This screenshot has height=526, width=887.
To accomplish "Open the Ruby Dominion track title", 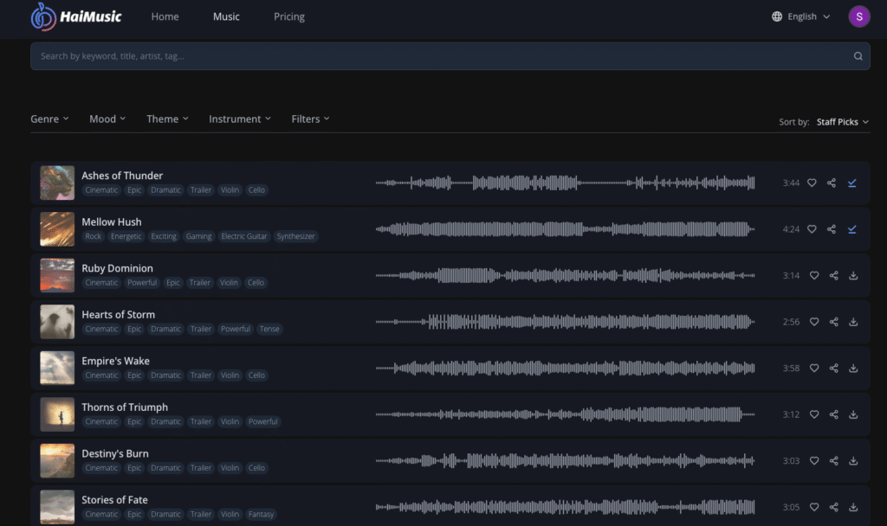I will 117,268.
